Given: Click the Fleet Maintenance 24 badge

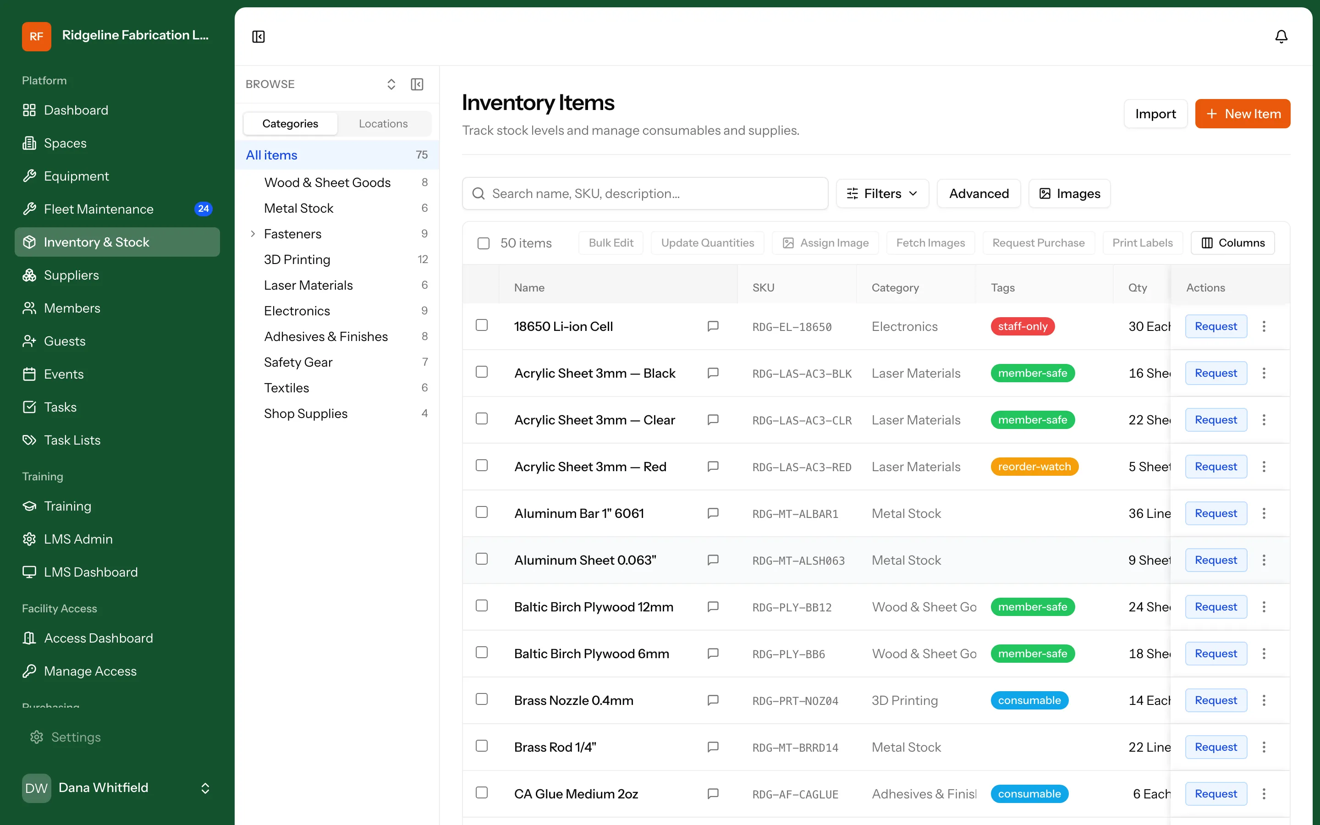Looking at the screenshot, I should click(203, 209).
